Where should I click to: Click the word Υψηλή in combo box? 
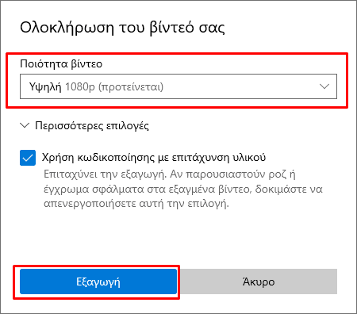(x=45, y=86)
